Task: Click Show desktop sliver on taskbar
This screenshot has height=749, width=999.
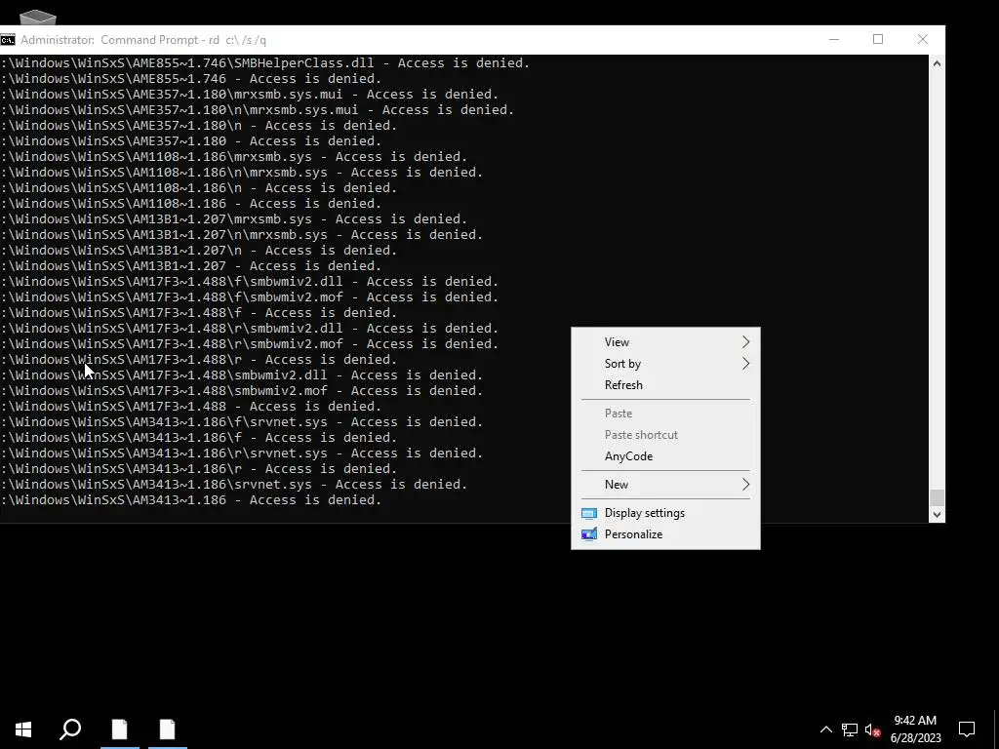Action: coord(996,729)
